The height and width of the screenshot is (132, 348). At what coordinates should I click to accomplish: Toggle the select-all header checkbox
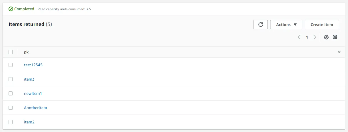11,52
